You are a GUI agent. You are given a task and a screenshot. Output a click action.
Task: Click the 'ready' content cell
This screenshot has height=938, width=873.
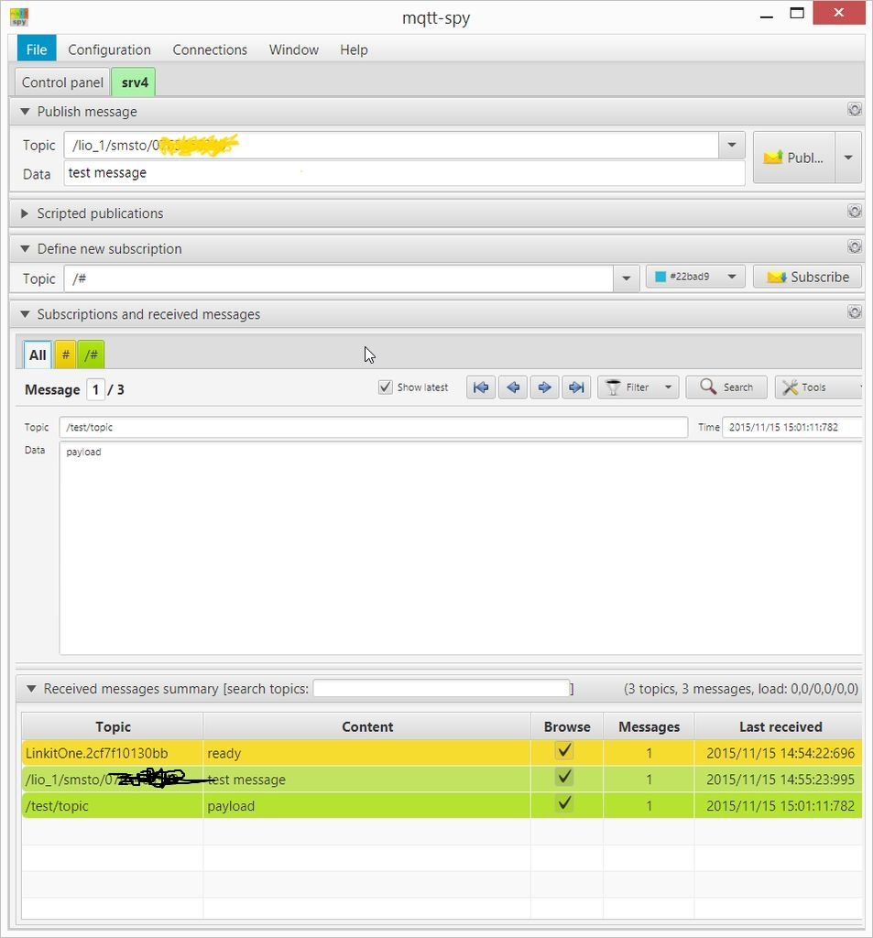366,753
